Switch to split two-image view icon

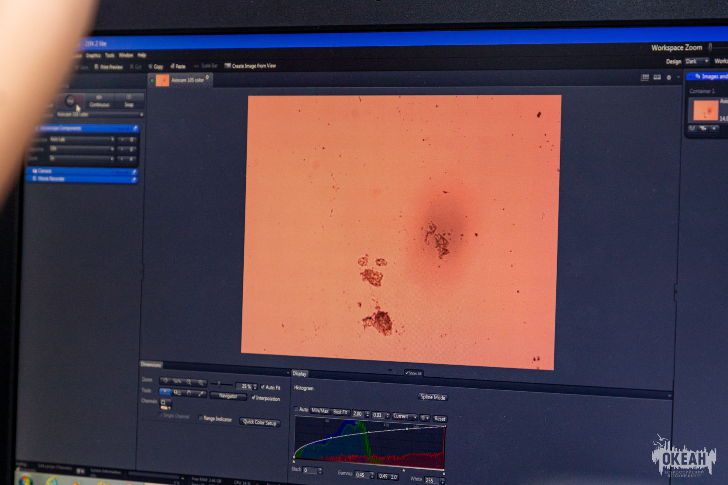click(657, 77)
